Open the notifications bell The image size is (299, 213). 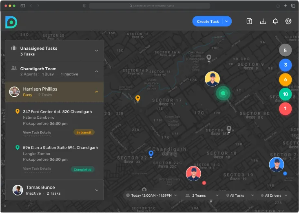pos(275,21)
